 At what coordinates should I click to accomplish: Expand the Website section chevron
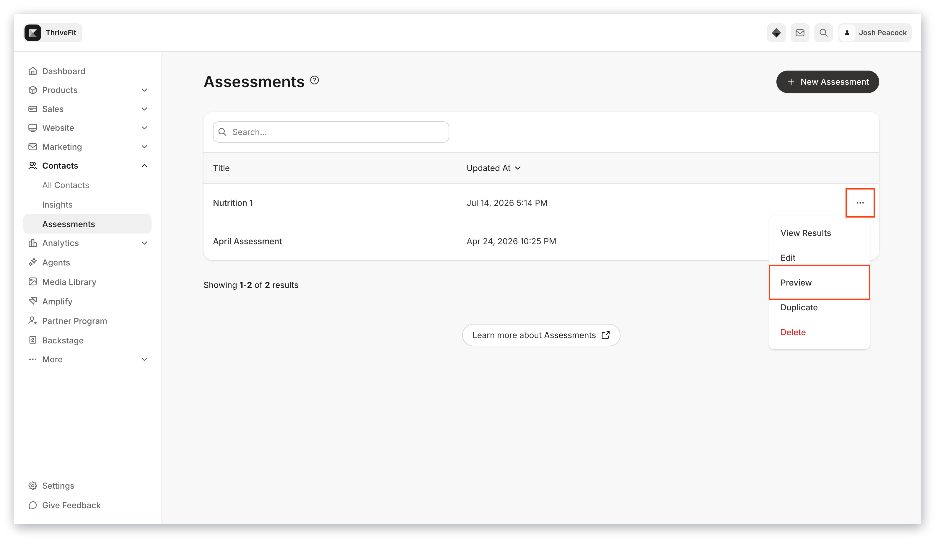[x=144, y=128]
